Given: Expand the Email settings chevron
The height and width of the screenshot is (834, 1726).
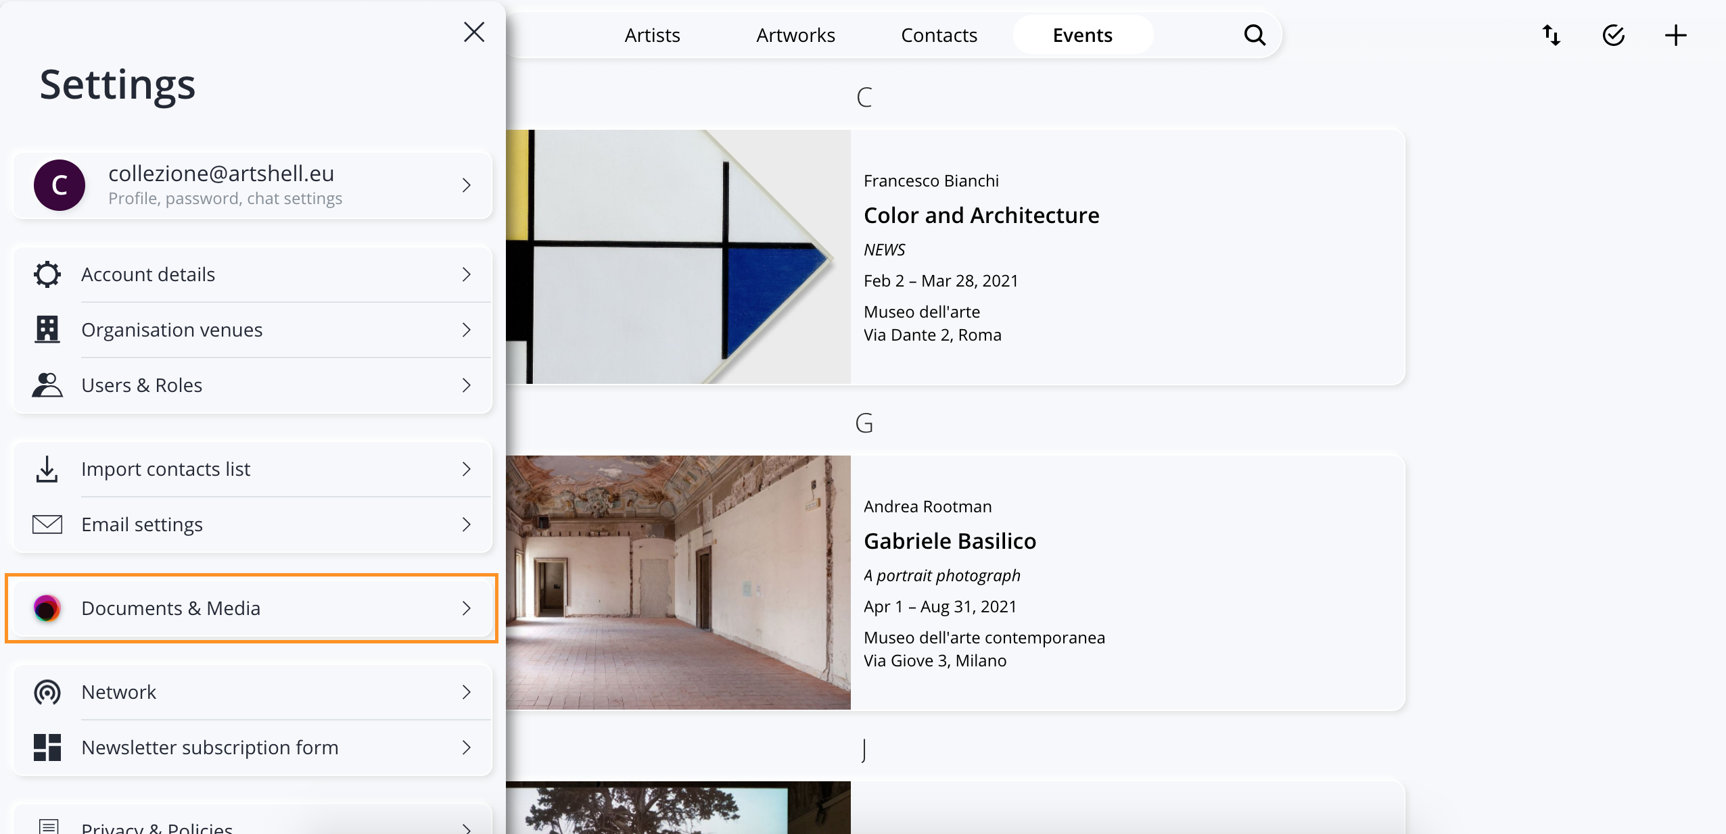Looking at the screenshot, I should [x=467, y=524].
